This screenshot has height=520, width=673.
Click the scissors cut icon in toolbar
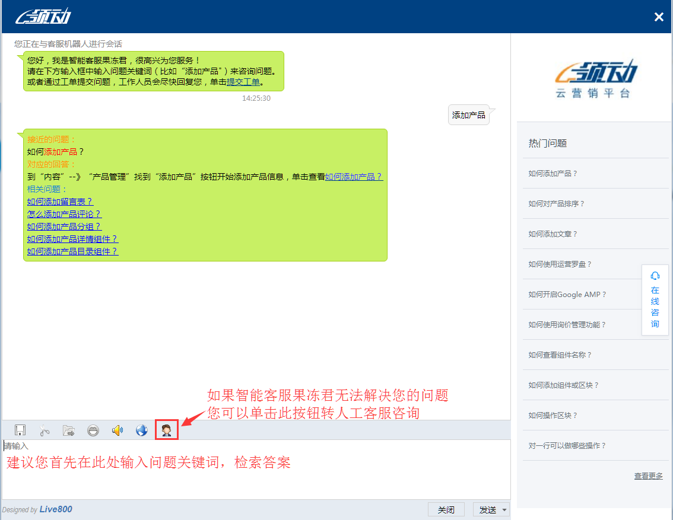point(45,430)
